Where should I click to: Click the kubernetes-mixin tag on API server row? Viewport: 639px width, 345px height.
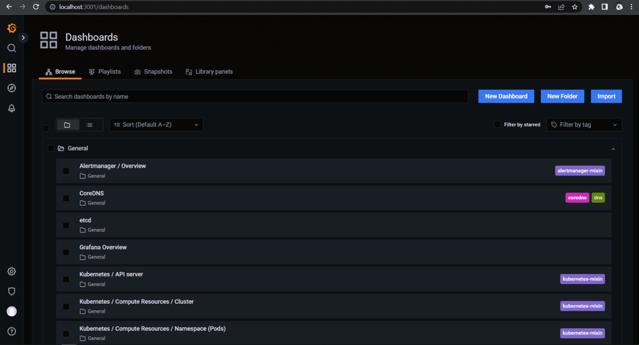point(582,279)
